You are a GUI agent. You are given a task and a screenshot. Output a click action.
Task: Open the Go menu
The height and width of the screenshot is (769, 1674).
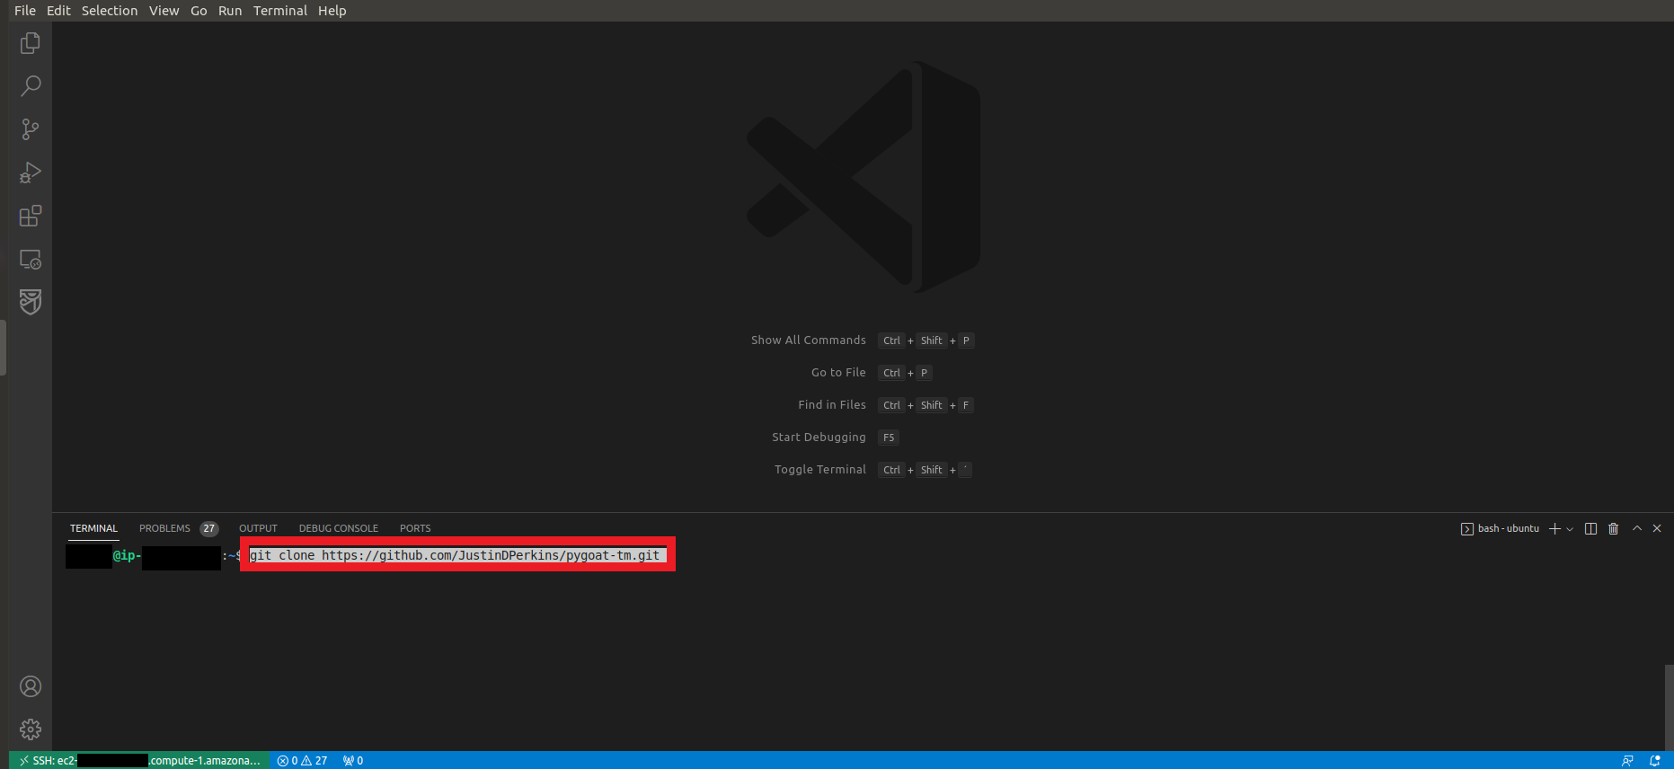199,11
